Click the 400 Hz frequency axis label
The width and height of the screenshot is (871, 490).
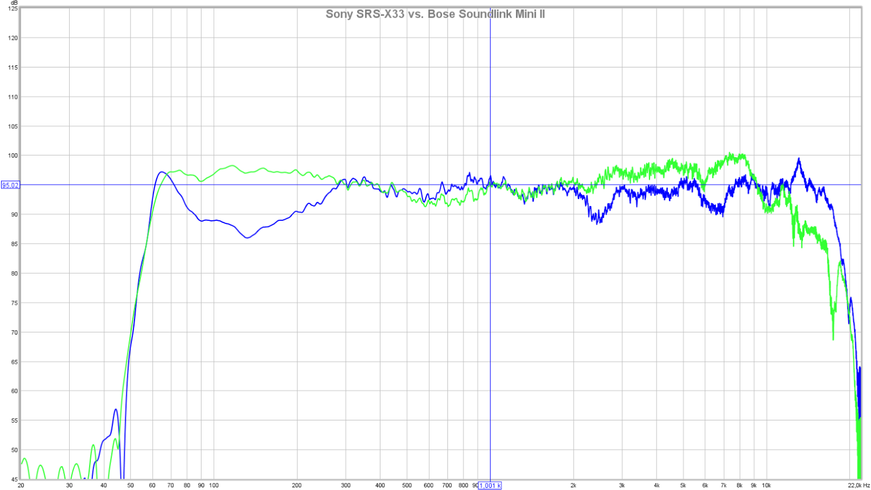[380, 485]
